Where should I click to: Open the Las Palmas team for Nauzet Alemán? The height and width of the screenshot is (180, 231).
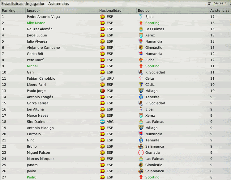[x=155, y=29]
